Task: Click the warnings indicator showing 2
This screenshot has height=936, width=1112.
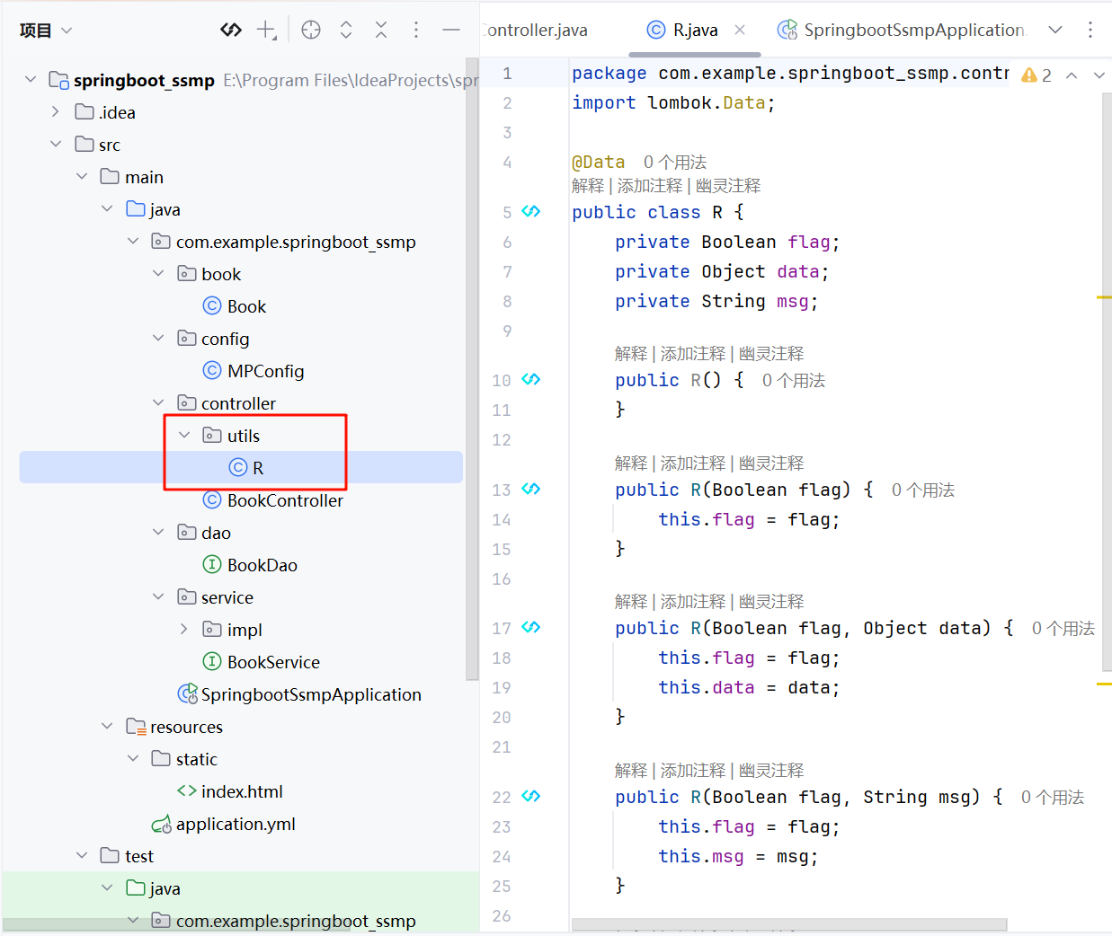Action: click(x=1036, y=75)
